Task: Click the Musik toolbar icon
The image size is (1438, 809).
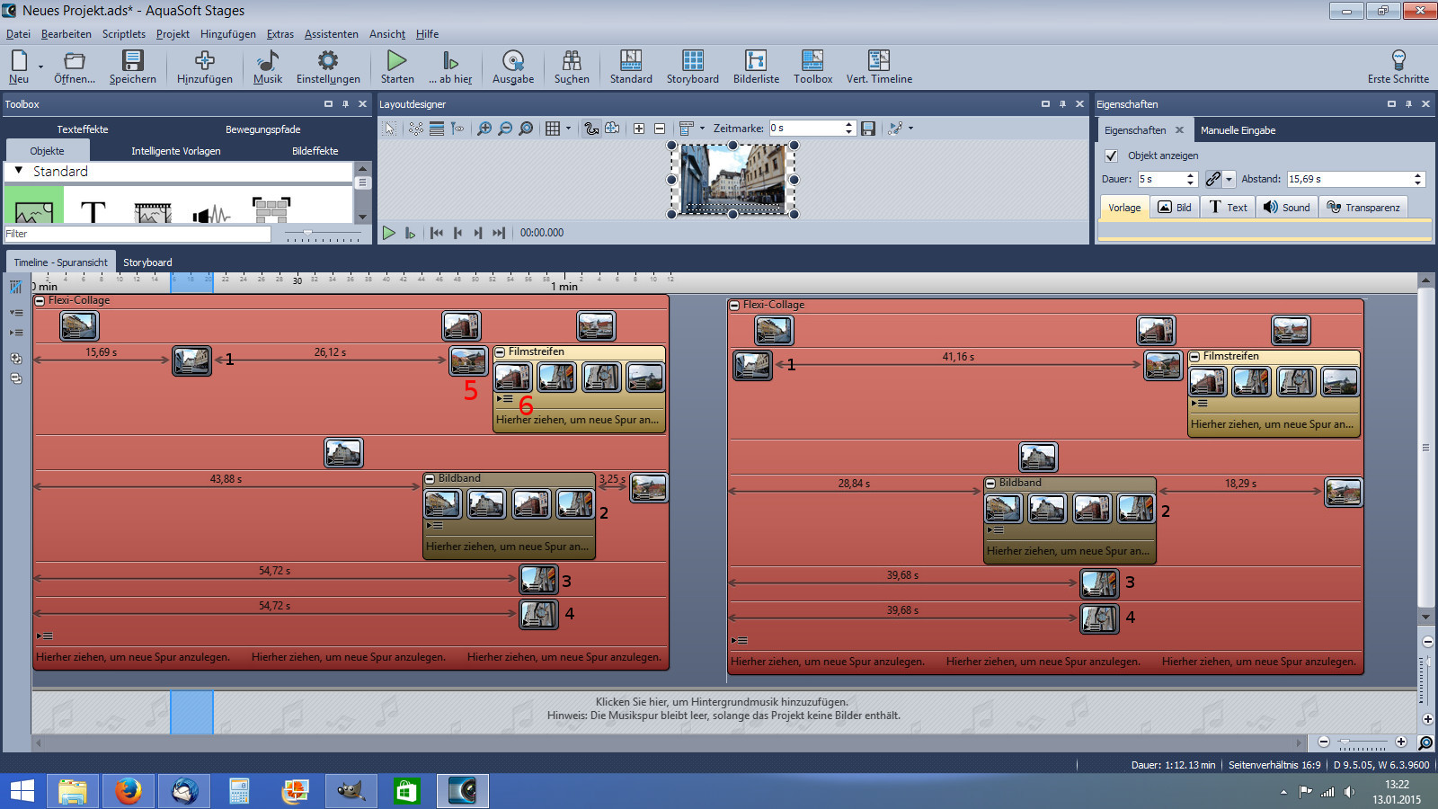Action: click(x=267, y=61)
